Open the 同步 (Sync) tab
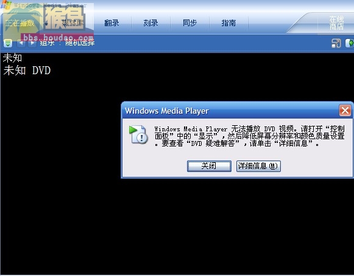The width and height of the screenshot is (354, 276). pyautogui.click(x=189, y=23)
